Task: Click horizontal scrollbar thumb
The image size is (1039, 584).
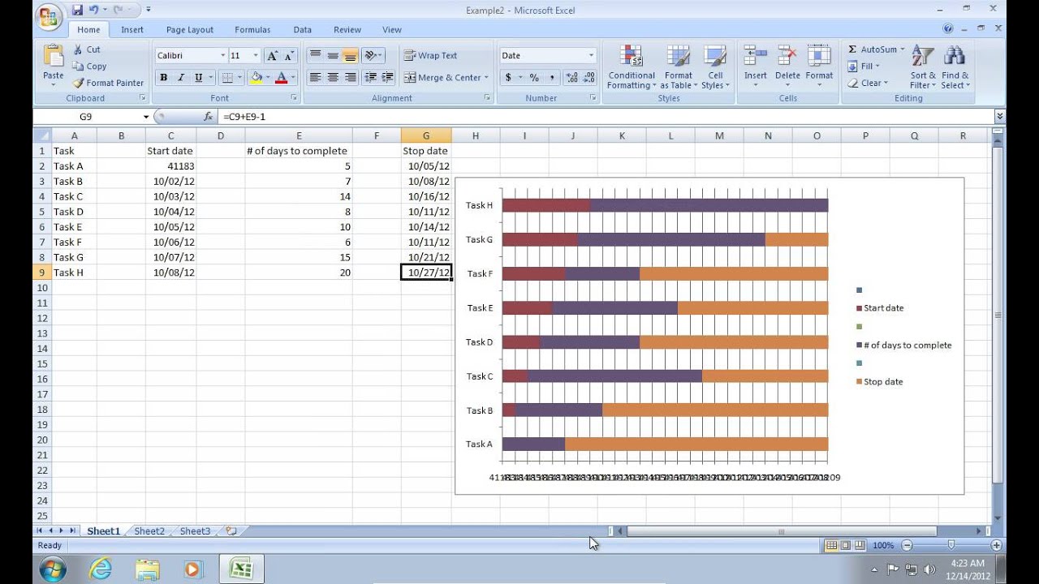Action: [x=782, y=531]
